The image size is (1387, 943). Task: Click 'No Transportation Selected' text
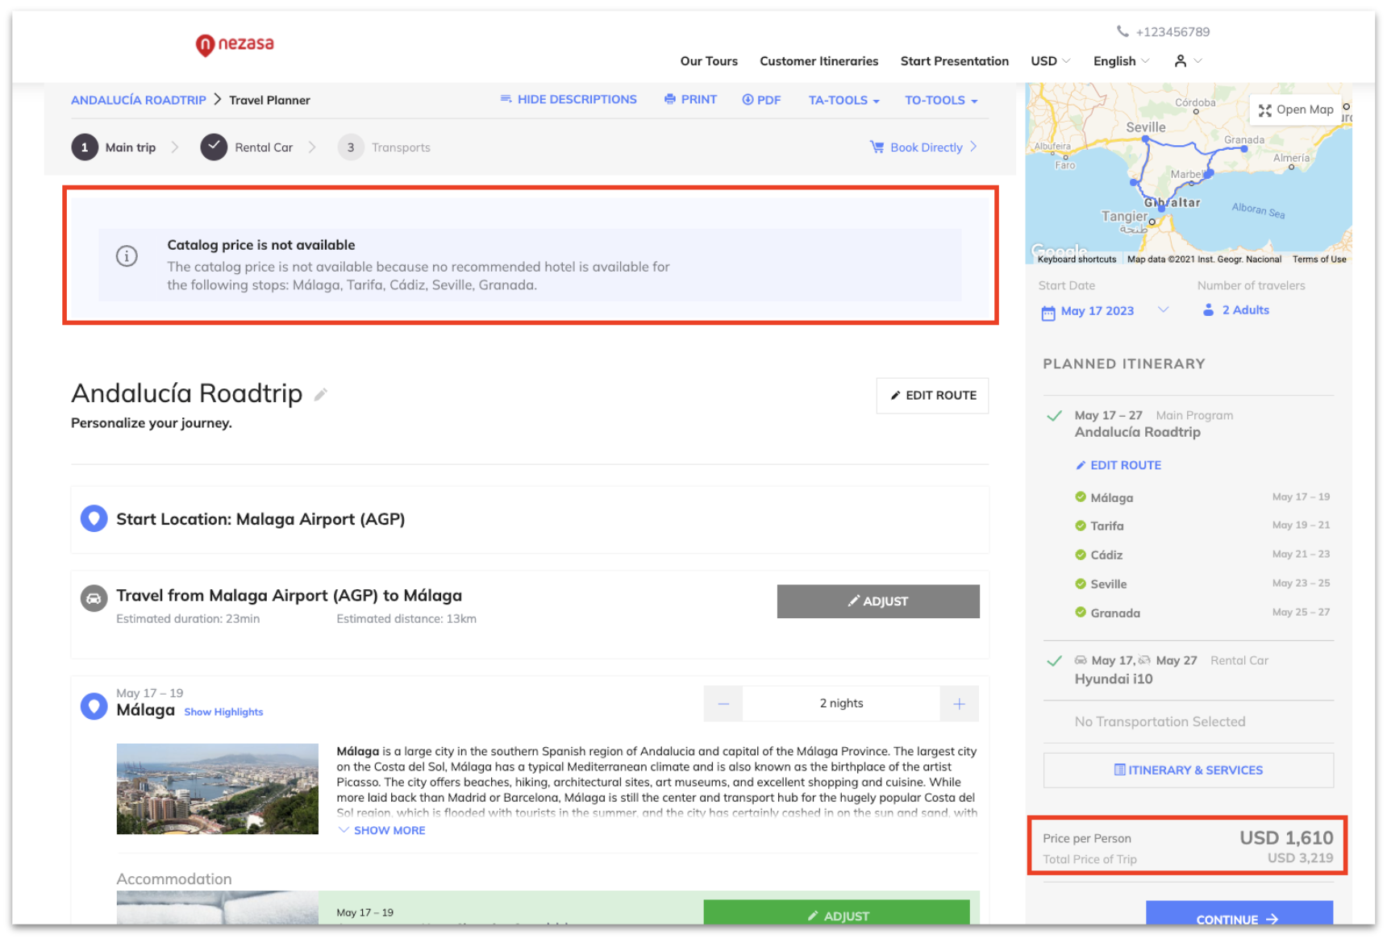point(1160,722)
